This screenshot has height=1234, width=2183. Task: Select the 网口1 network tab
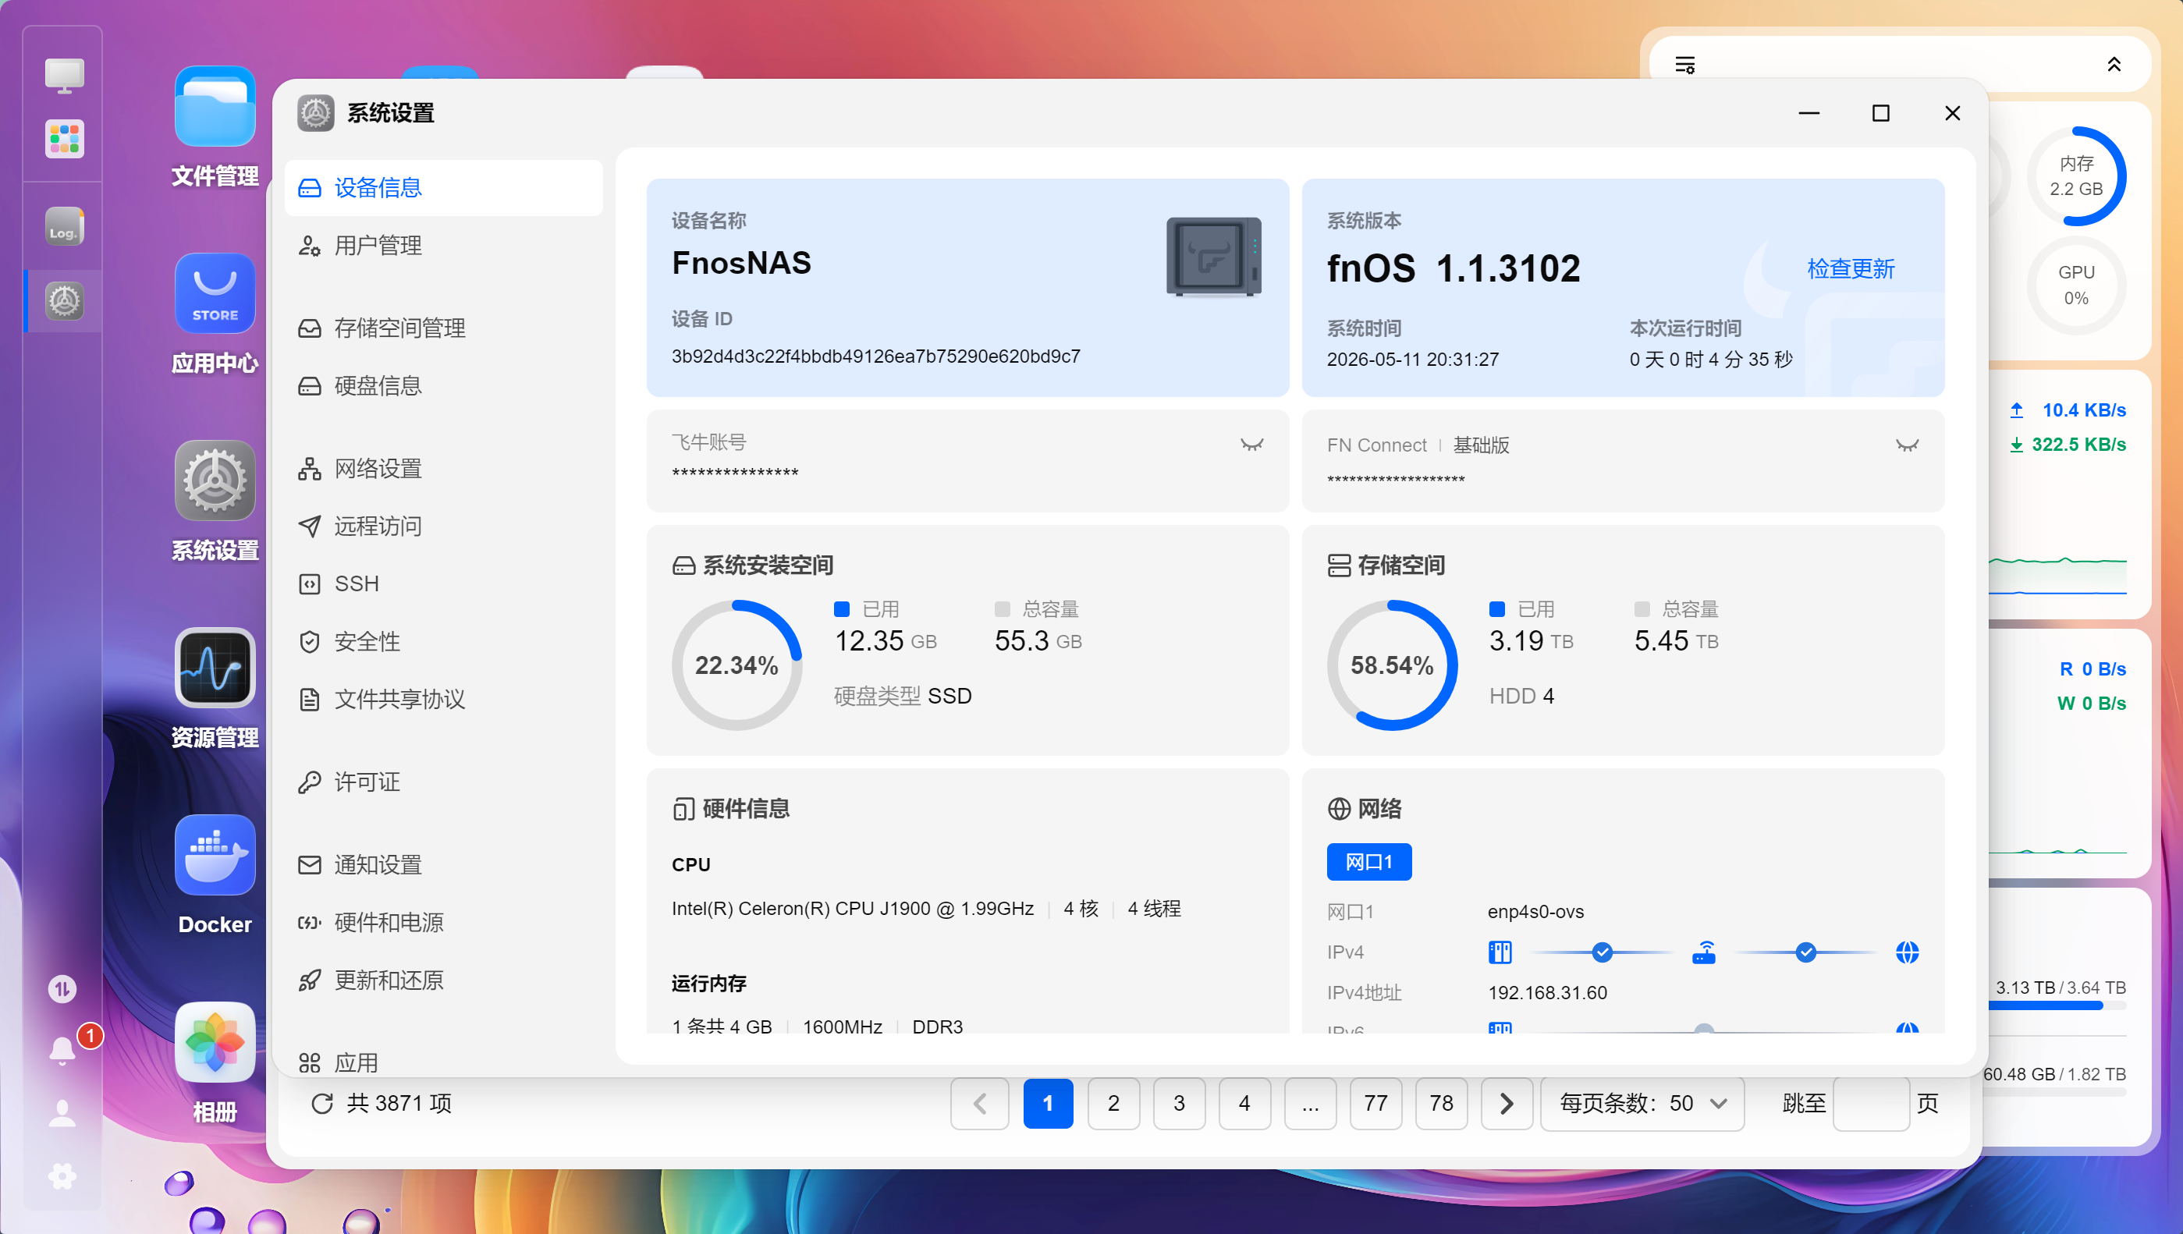coord(1368,862)
